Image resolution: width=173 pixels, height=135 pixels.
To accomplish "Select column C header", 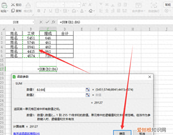I will pyautogui.click(x=48, y=29).
